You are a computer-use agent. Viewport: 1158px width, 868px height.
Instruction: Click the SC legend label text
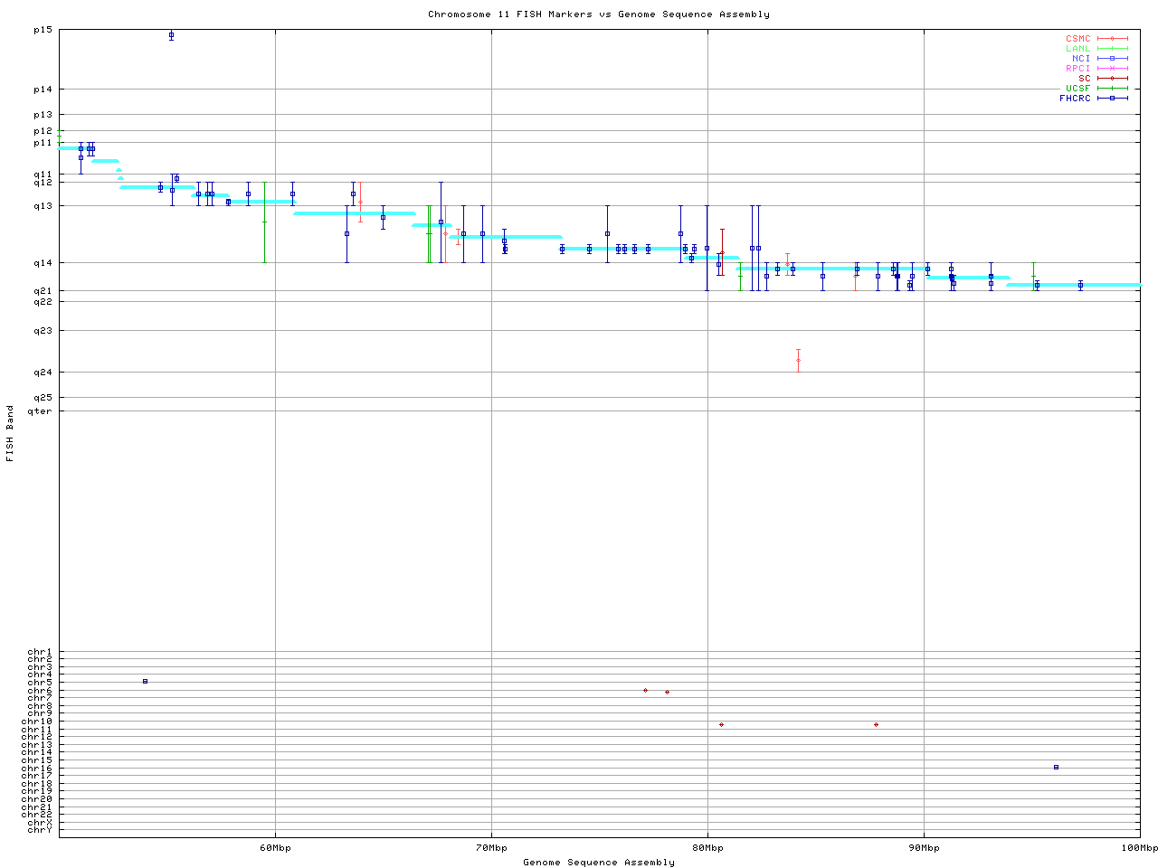pos(1084,79)
